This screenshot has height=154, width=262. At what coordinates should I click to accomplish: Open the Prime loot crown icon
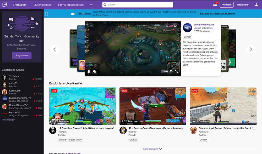coord(215,5)
